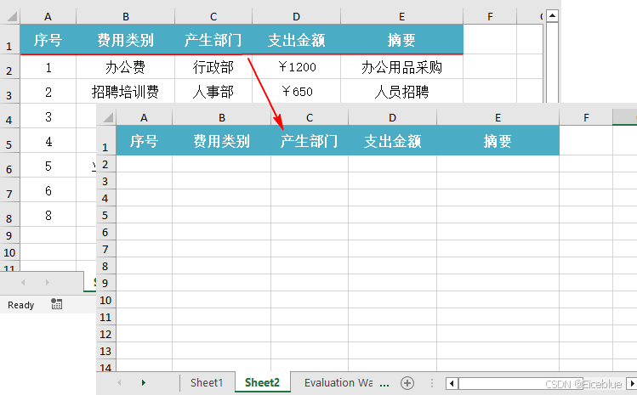The width and height of the screenshot is (637, 395).
Task: Click the Ready status indicator
Action: pos(20,305)
